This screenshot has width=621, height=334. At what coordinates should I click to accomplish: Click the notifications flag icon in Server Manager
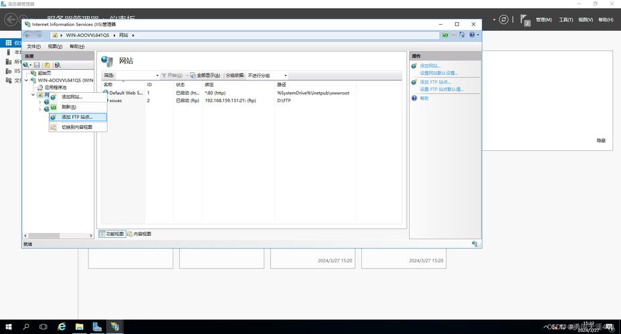click(525, 20)
